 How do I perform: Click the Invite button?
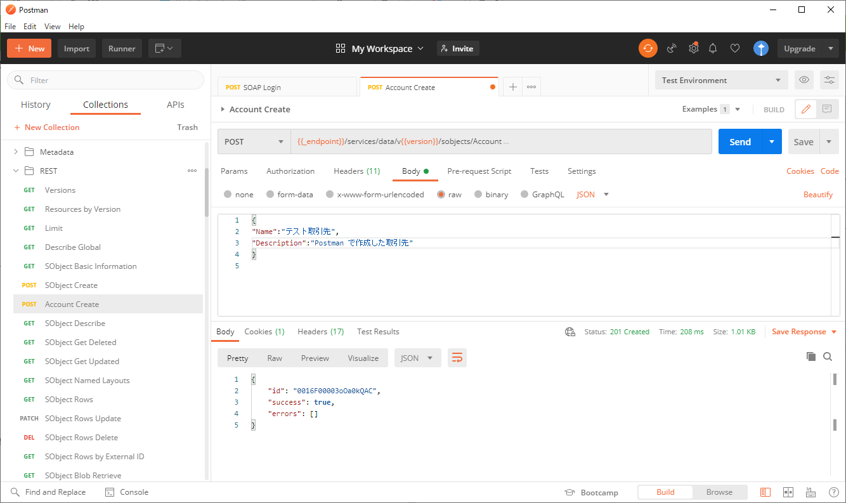[x=458, y=48]
